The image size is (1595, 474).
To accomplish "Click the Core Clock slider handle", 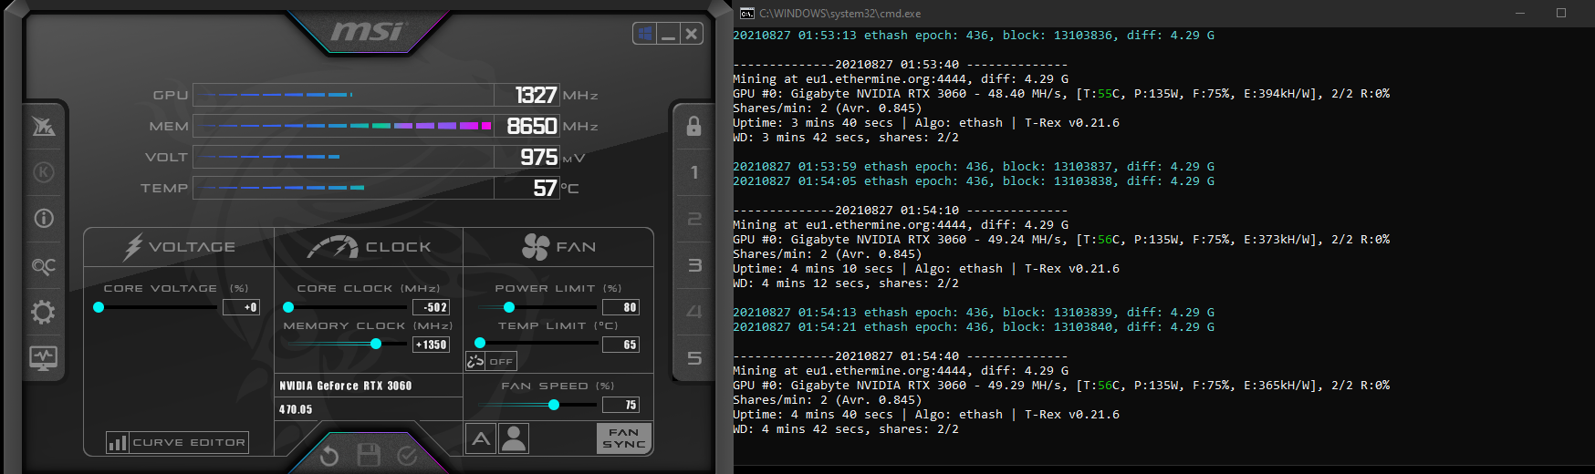I will 288,307.
